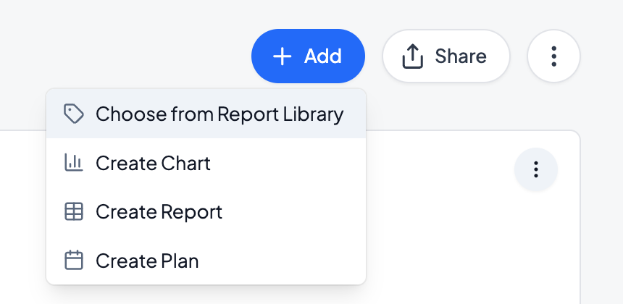623x304 pixels.
Task: Click the share arrow icon
Action: click(412, 56)
